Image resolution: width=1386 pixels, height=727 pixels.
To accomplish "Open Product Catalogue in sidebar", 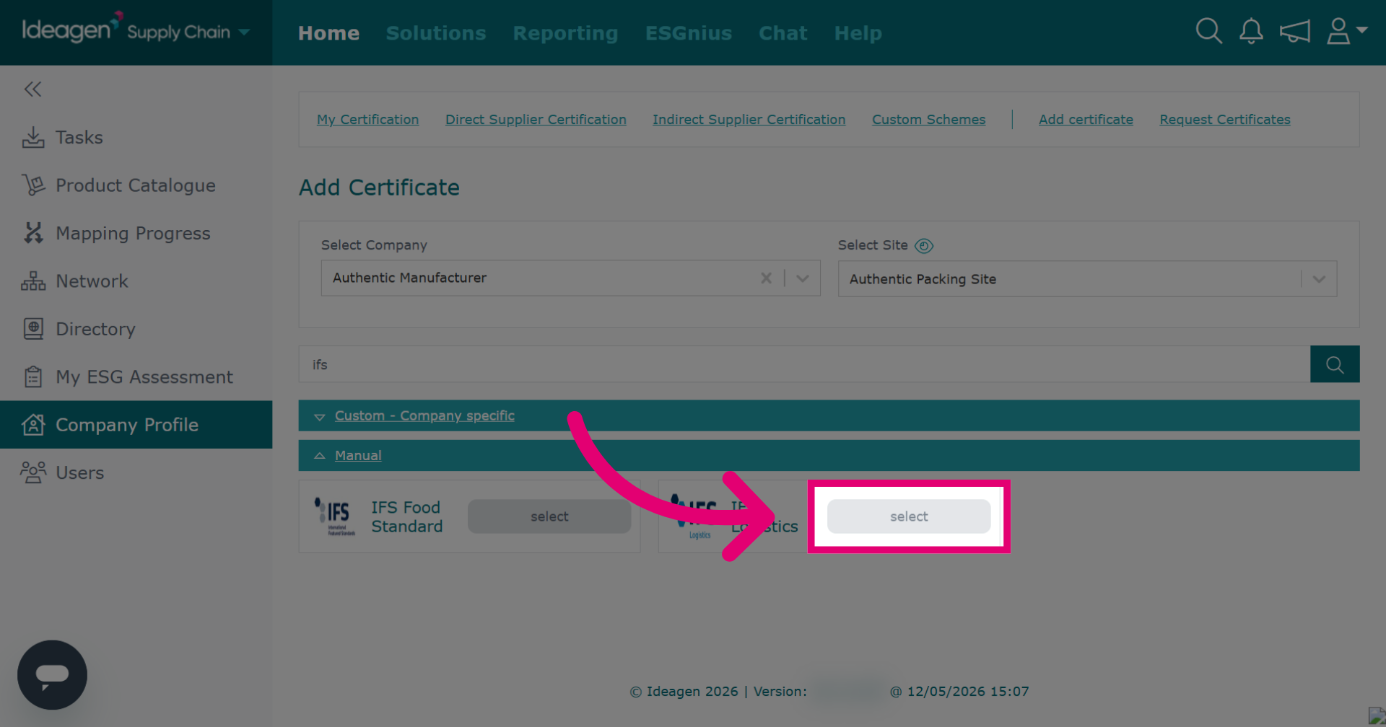I will pyautogui.click(x=136, y=185).
